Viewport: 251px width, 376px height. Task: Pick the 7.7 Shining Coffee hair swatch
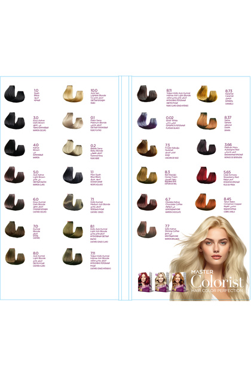tap(147, 230)
